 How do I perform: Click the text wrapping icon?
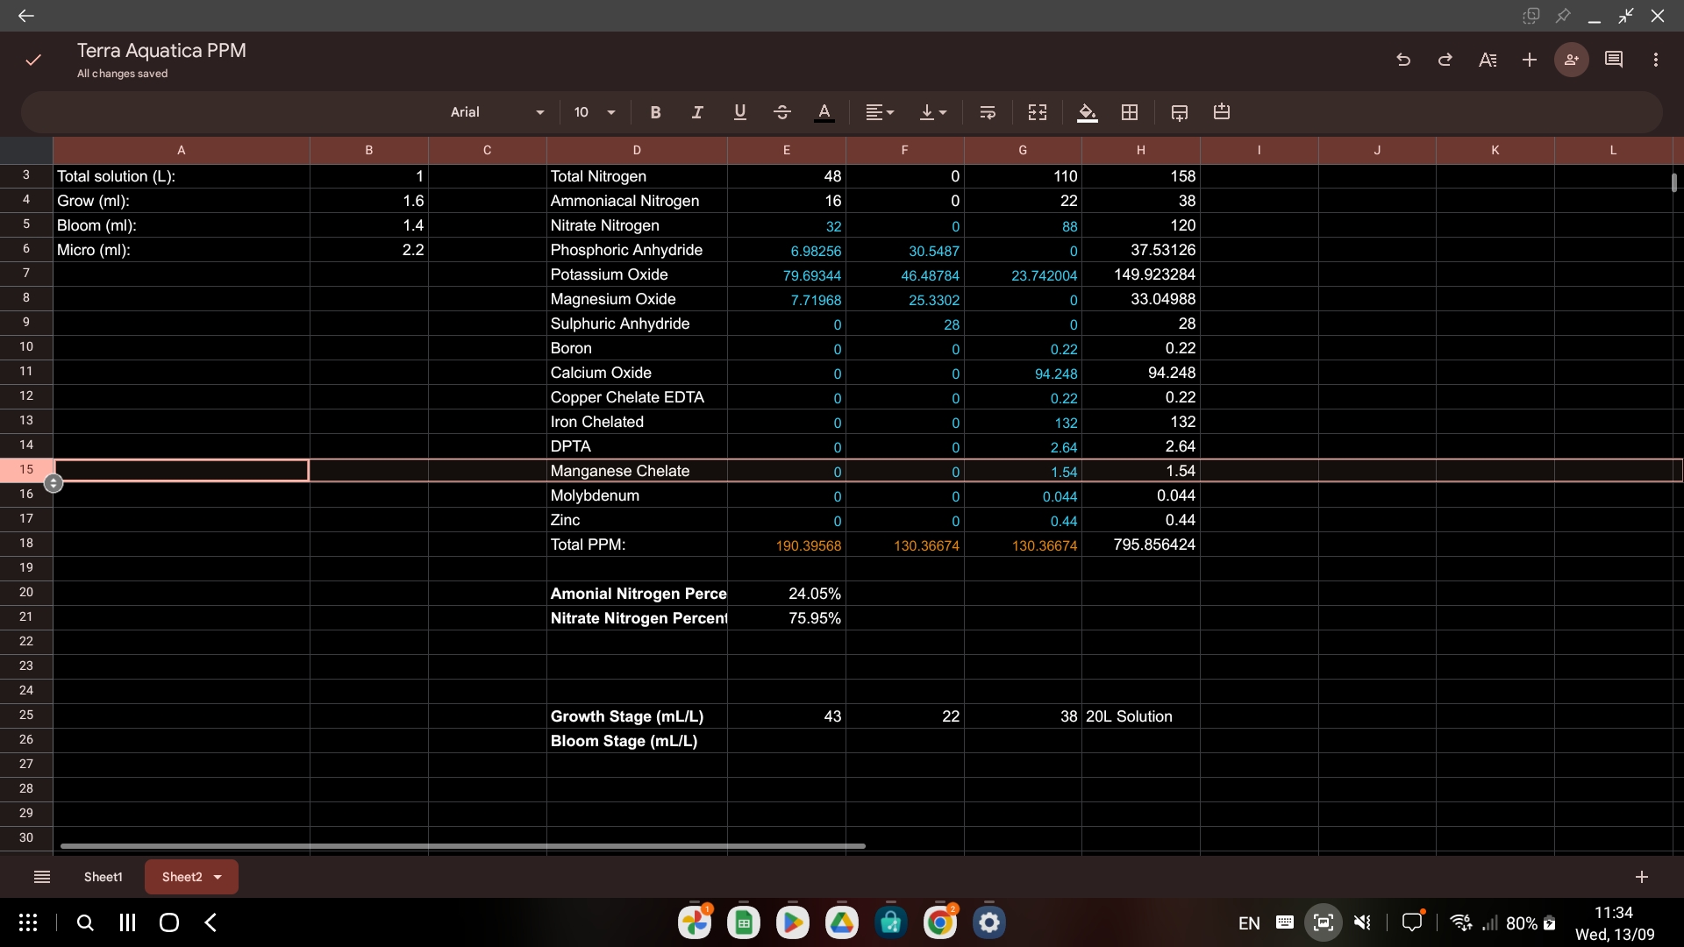pyautogui.click(x=987, y=112)
